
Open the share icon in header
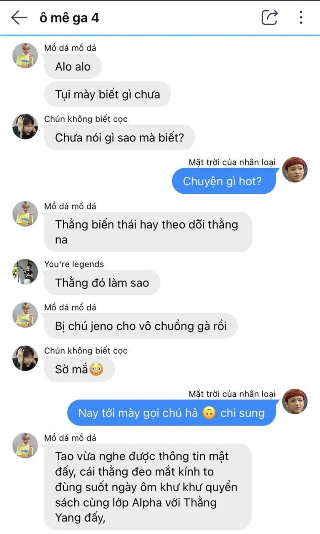(270, 17)
